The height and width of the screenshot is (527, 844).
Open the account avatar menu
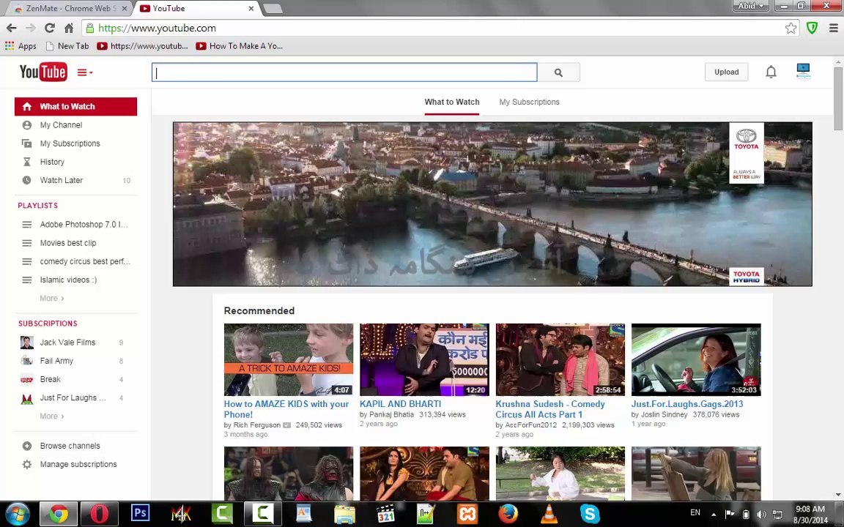click(x=803, y=71)
